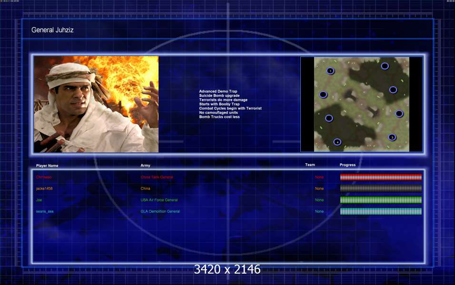Select the red China Tank General progress bar
455x285 pixels.
point(381,177)
